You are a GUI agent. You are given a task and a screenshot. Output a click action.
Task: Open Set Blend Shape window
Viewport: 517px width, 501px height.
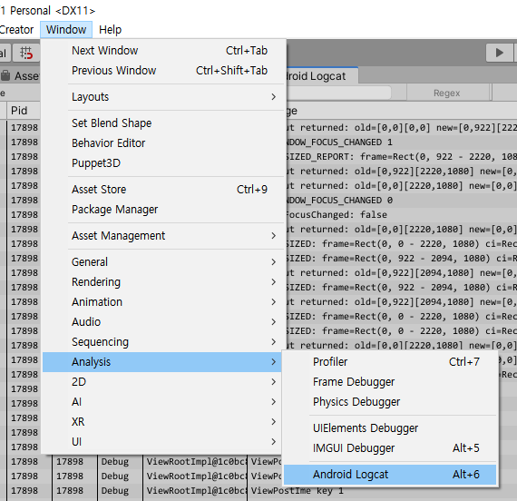coord(163,123)
